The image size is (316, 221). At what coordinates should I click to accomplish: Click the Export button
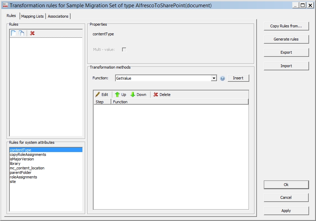click(x=286, y=52)
